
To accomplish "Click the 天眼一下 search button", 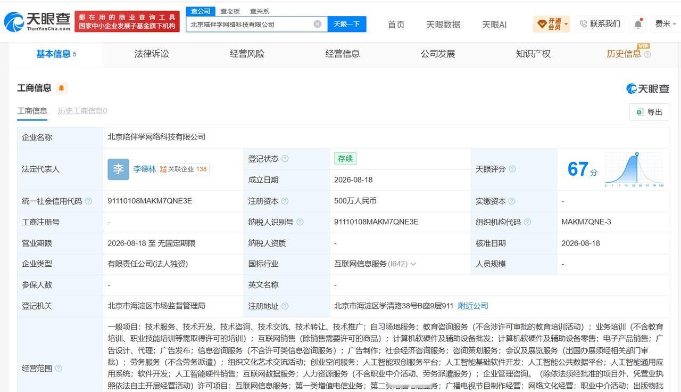I will (347, 24).
